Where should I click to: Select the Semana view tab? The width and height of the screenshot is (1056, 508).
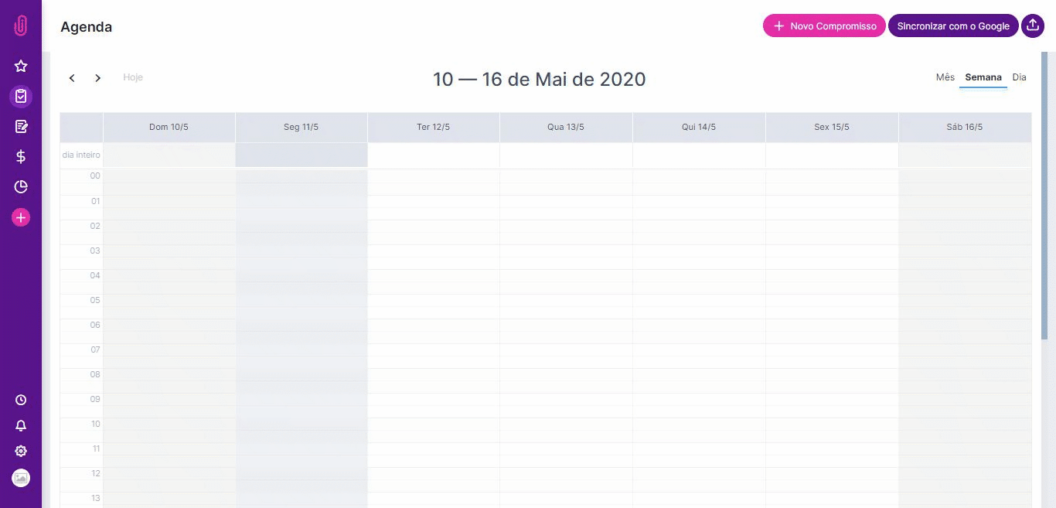[983, 77]
